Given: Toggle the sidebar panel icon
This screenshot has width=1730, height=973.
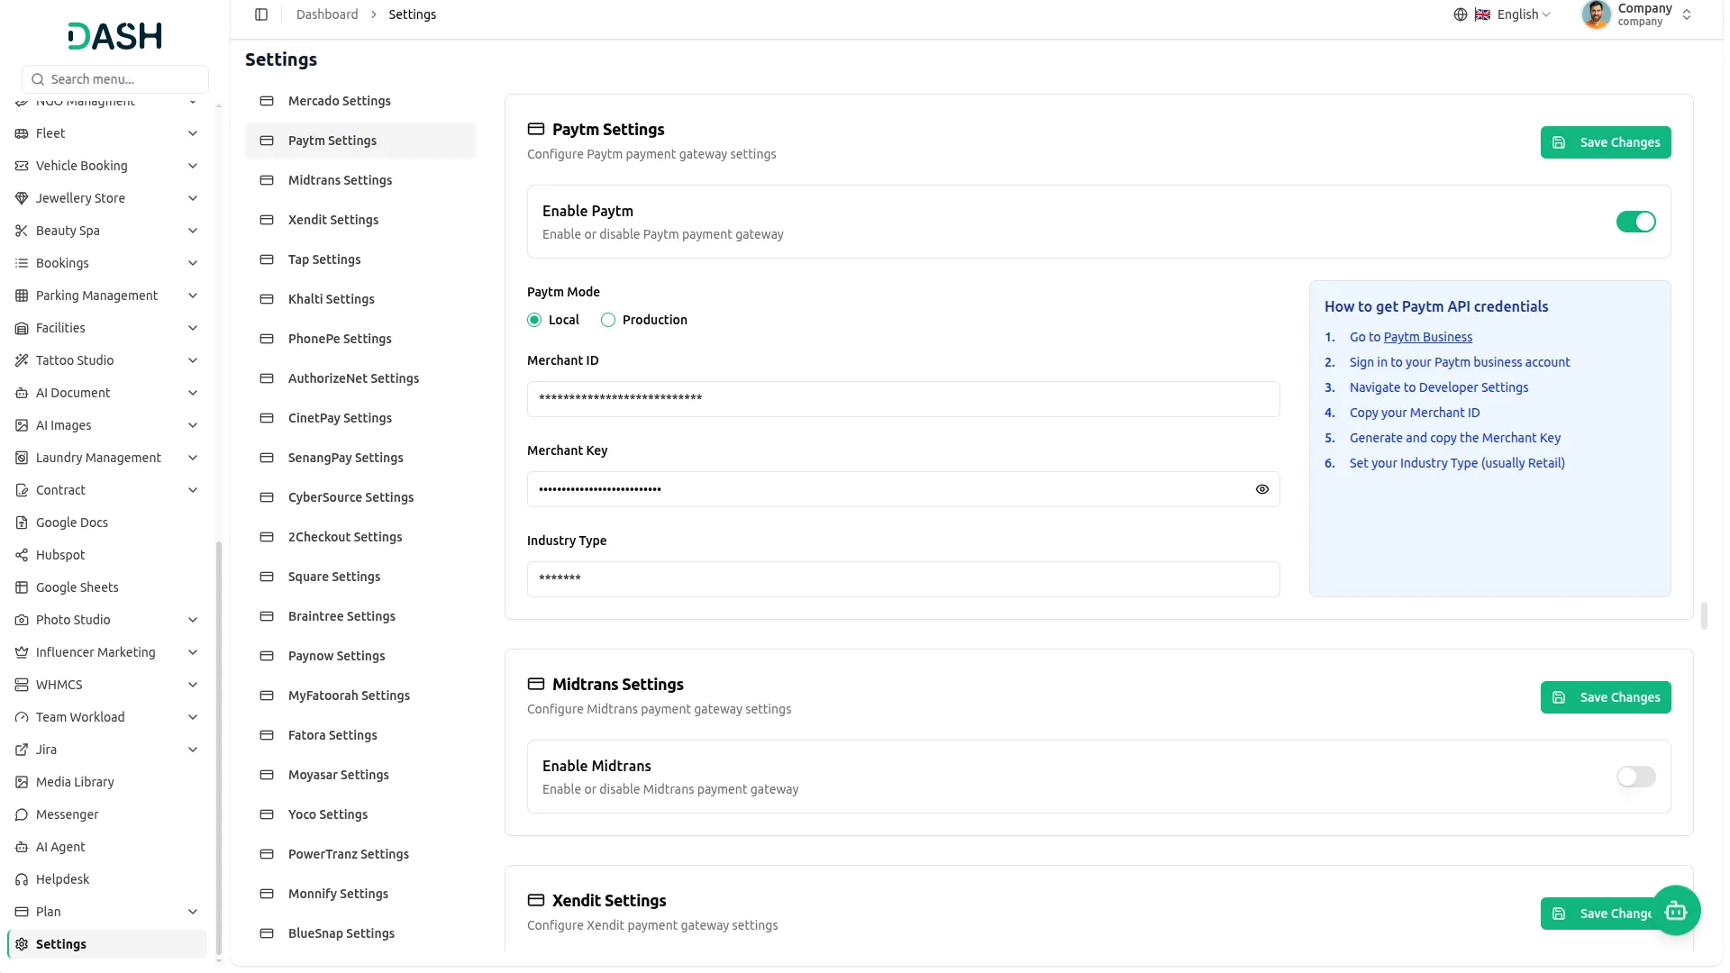Looking at the screenshot, I should pyautogui.click(x=261, y=14).
